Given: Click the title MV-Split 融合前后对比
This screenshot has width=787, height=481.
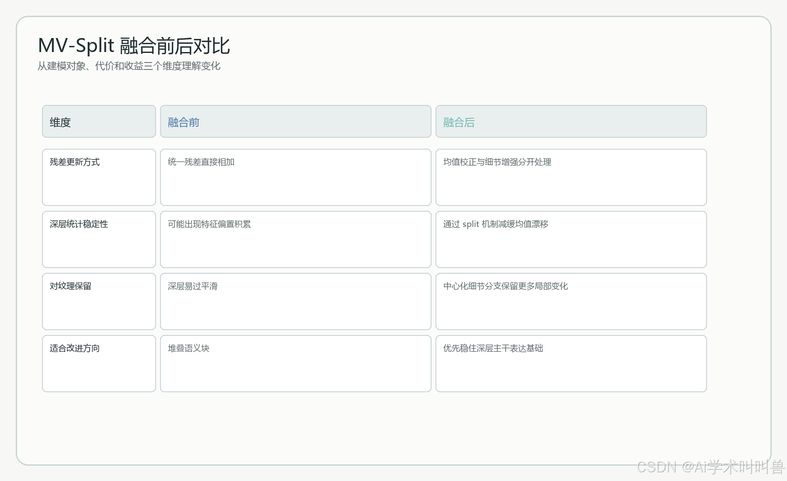Looking at the screenshot, I should [134, 46].
